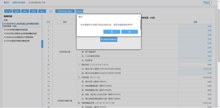Screen dimensions: 220x108
Task: Click 减：免税、减计收入及加计扣除 text
Action: click(101, 94)
